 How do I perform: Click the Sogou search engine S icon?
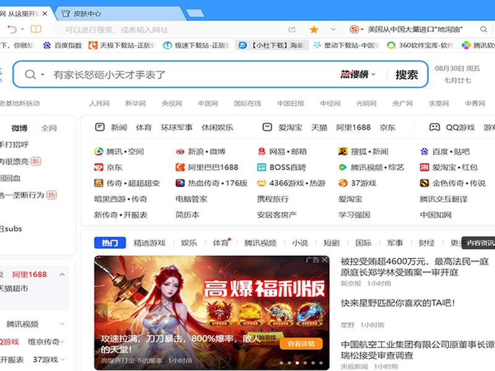(x=354, y=30)
